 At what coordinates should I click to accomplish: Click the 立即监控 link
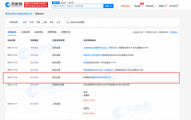click(x=173, y=32)
